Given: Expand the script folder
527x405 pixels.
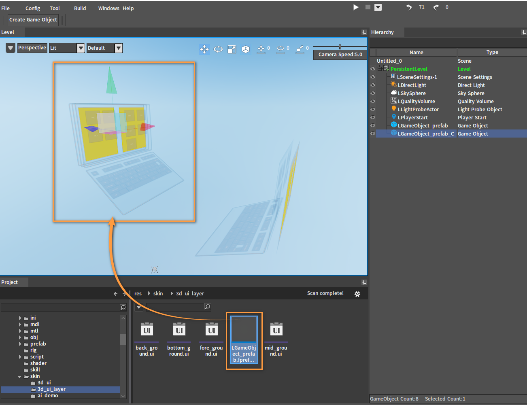Looking at the screenshot, I should (x=20, y=357).
